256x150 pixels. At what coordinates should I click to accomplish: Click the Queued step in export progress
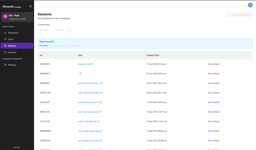coord(44,46)
